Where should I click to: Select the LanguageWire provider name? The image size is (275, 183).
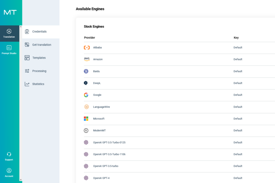[101, 107]
